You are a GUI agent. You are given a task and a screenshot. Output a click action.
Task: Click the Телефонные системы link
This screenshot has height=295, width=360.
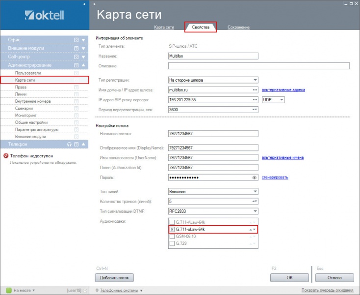[119, 291]
